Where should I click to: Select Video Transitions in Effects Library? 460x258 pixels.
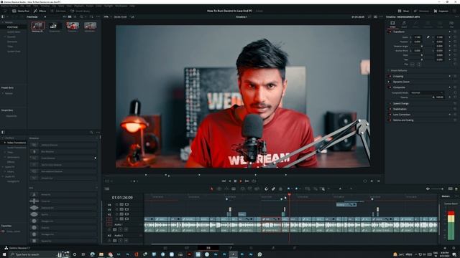(17, 143)
